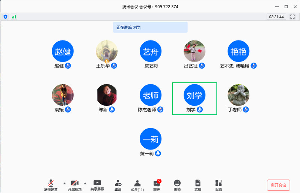The width and height of the screenshot is (300, 193).
Task: Click the meeting timer 02:21:44
Action: 276,17
